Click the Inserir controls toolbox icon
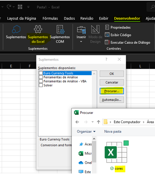 81,30
